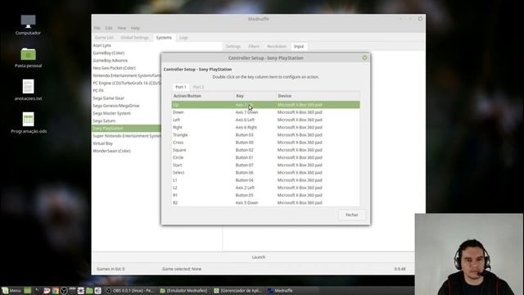
Task: Launch Chrome from the taskbar launcher icon
Action: coord(56,291)
